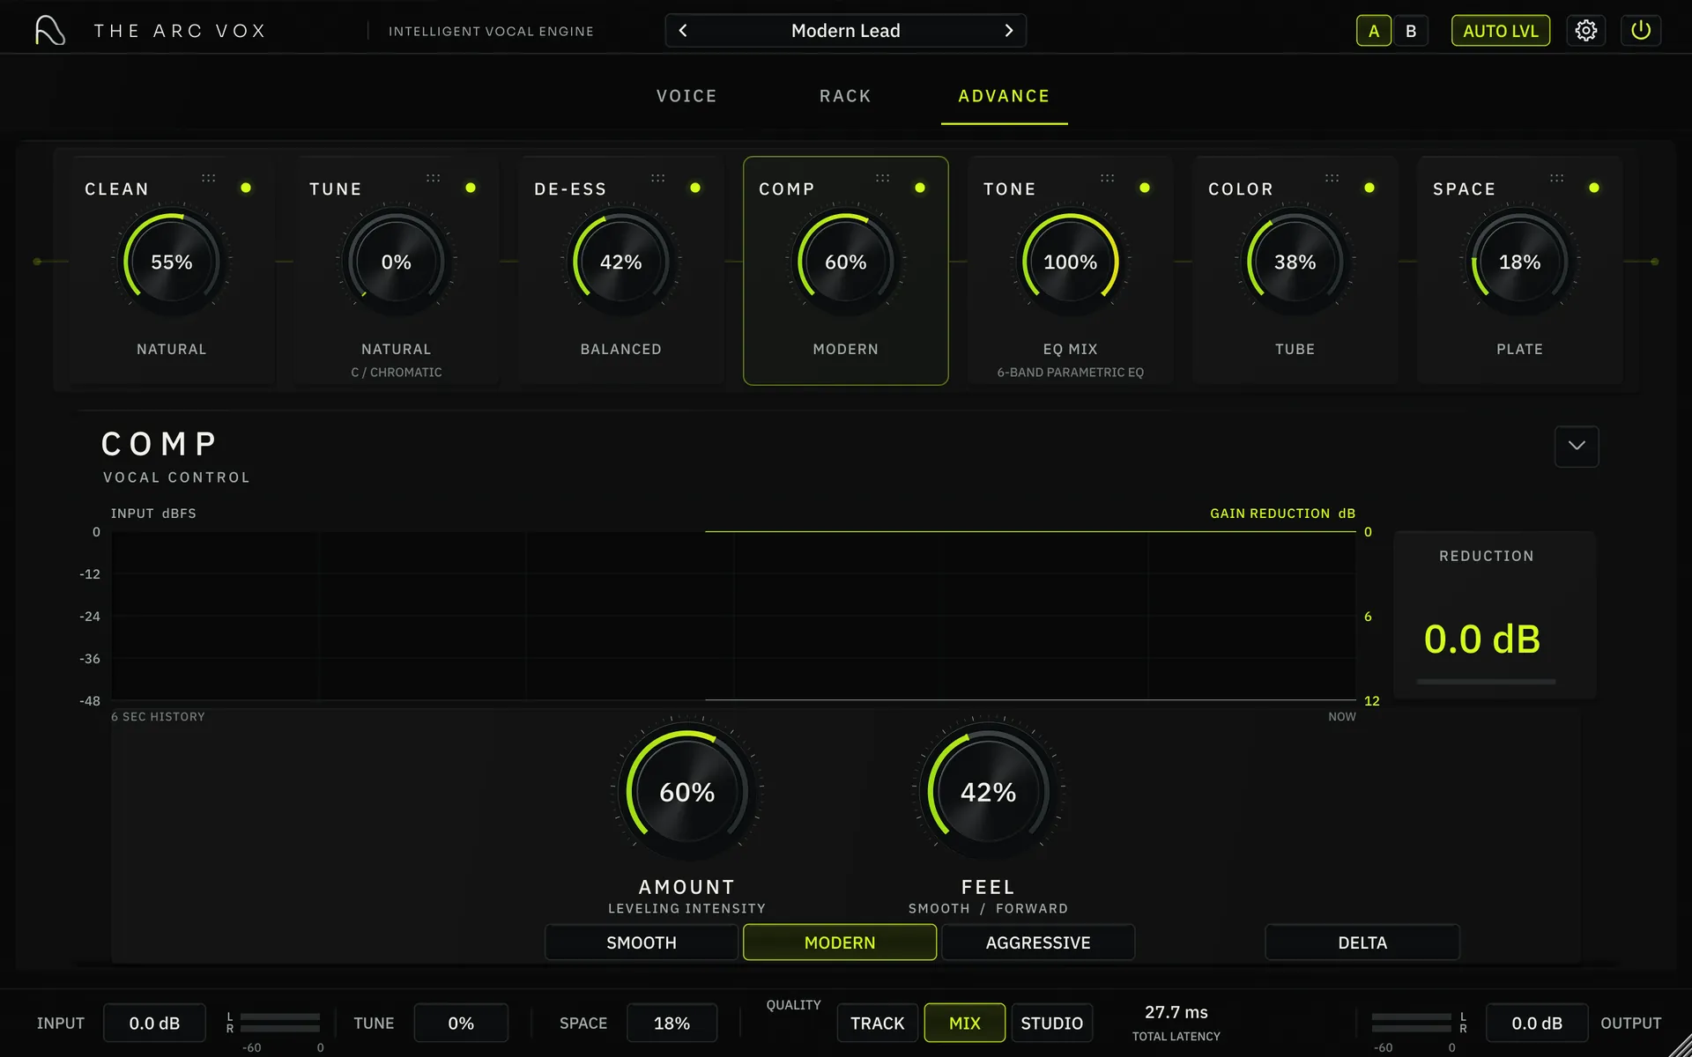The height and width of the screenshot is (1057, 1692).
Task: Toggle the CLEAN module power dot
Action: tap(246, 188)
